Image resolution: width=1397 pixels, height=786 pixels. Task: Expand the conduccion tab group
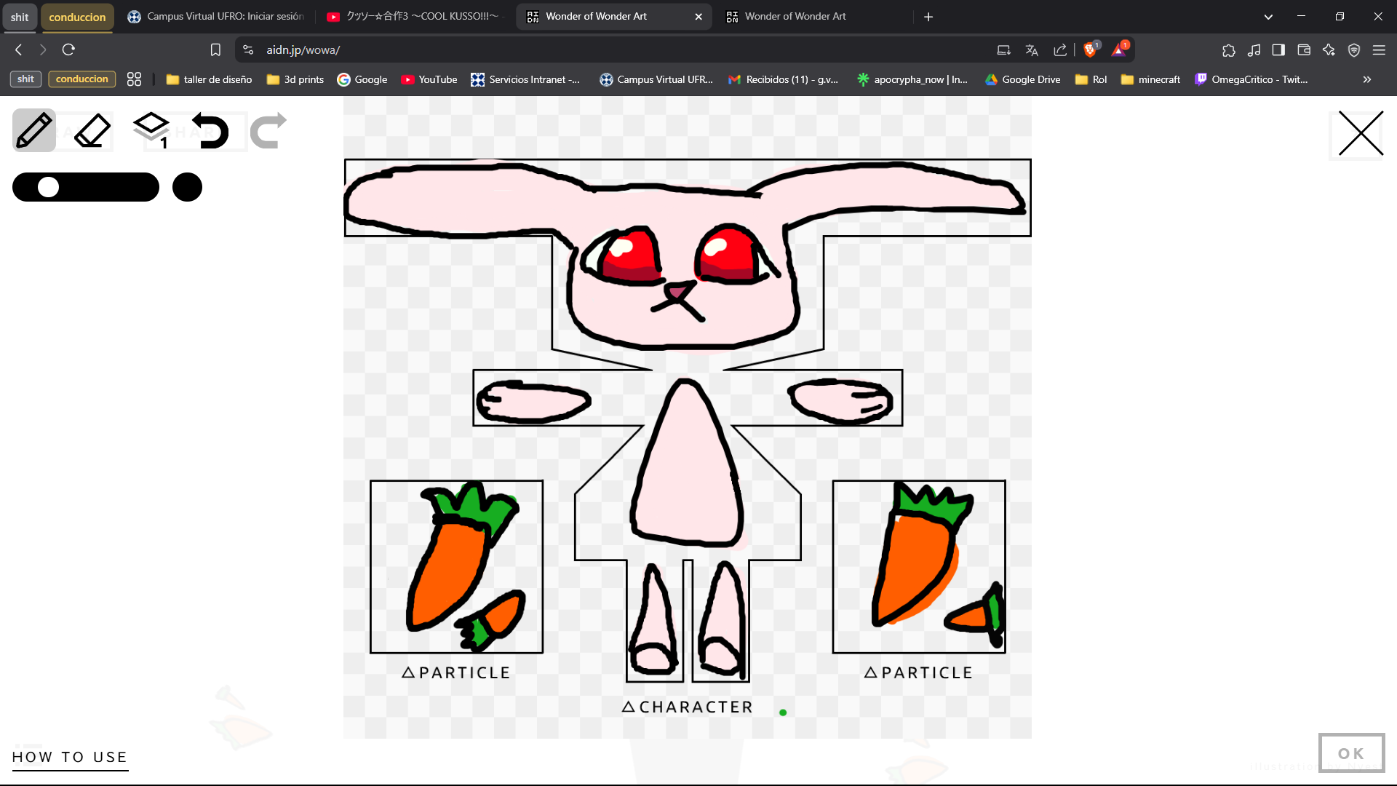point(77,16)
